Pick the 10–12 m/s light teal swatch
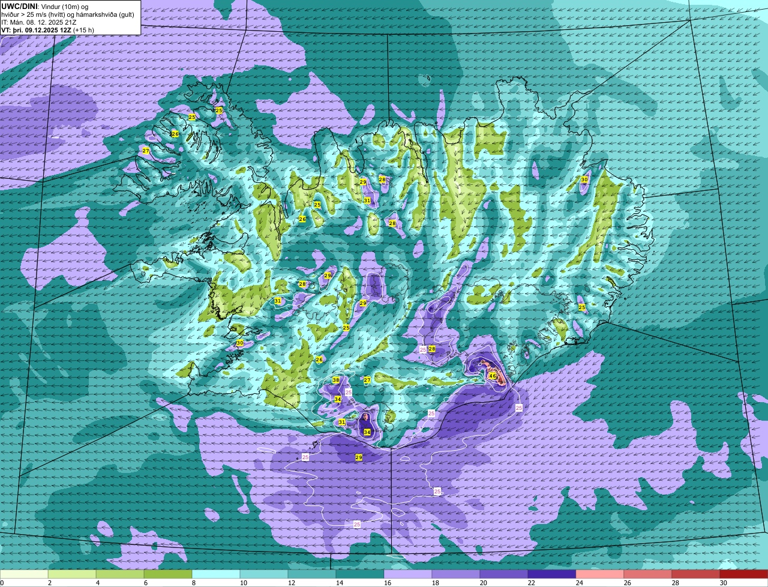The image size is (768, 587). pyautogui.click(x=264, y=574)
